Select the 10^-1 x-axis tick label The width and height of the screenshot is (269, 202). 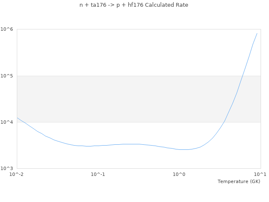(x=98, y=174)
